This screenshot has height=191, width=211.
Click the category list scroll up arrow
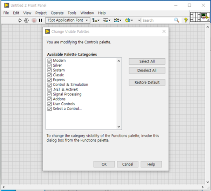pyautogui.click(x=119, y=61)
